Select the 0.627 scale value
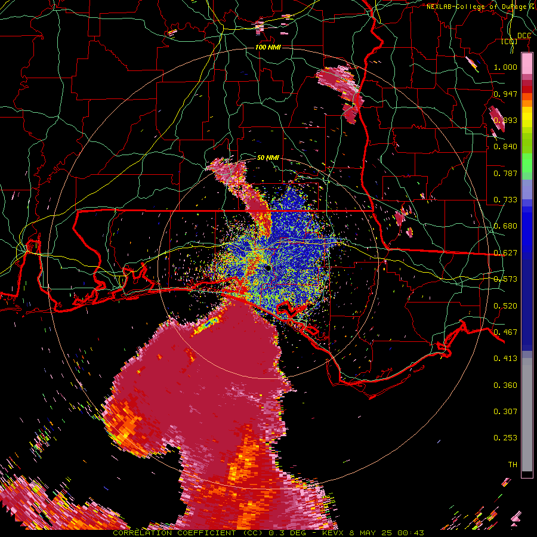Image resolution: width=537 pixels, height=537 pixels. (505, 253)
